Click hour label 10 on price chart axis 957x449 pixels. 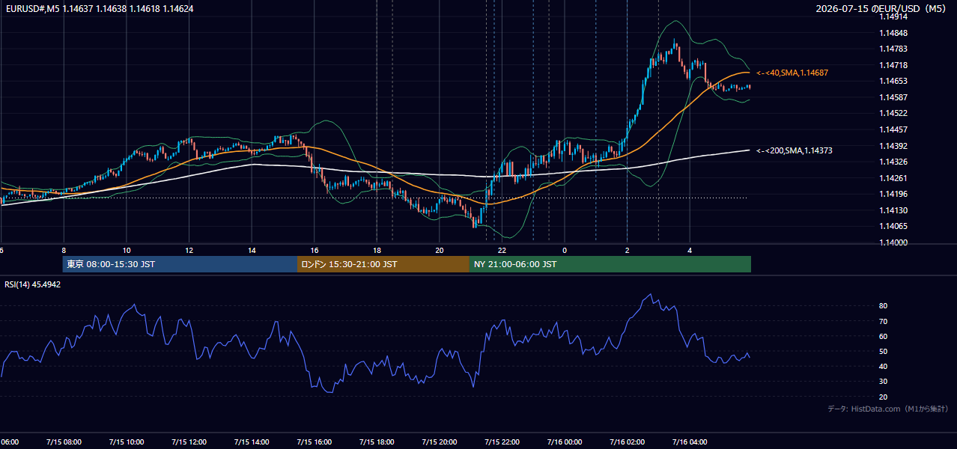pos(127,250)
